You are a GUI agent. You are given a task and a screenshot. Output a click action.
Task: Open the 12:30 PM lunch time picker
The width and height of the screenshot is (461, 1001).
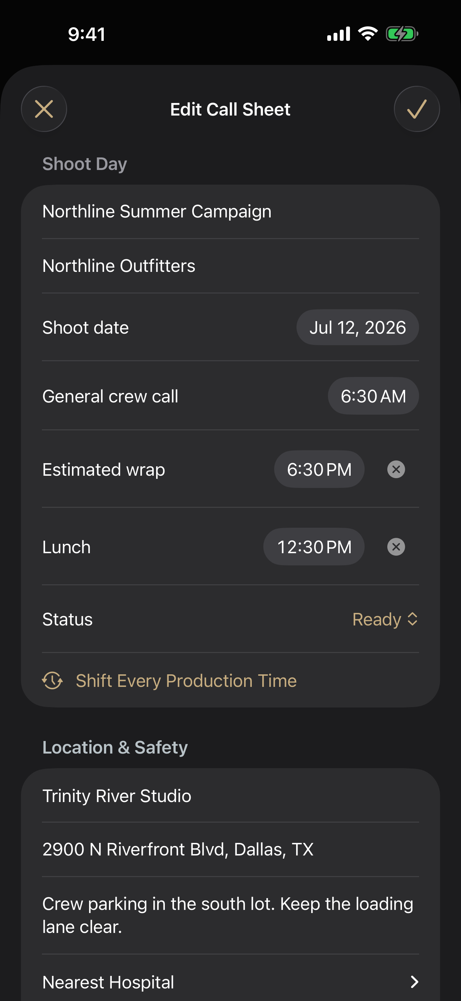click(314, 547)
